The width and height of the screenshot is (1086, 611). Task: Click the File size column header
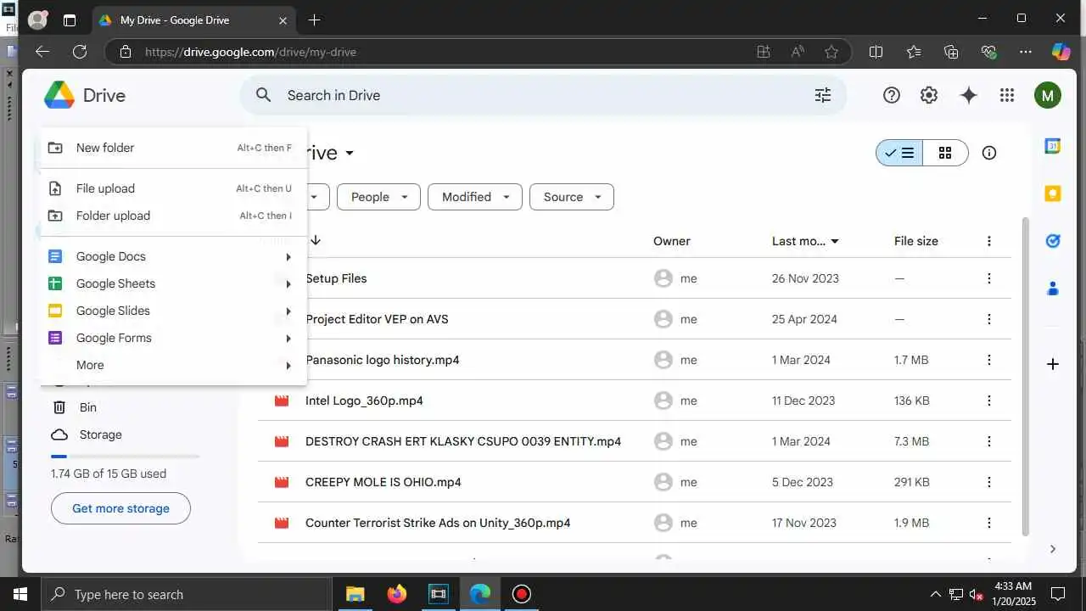point(916,241)
